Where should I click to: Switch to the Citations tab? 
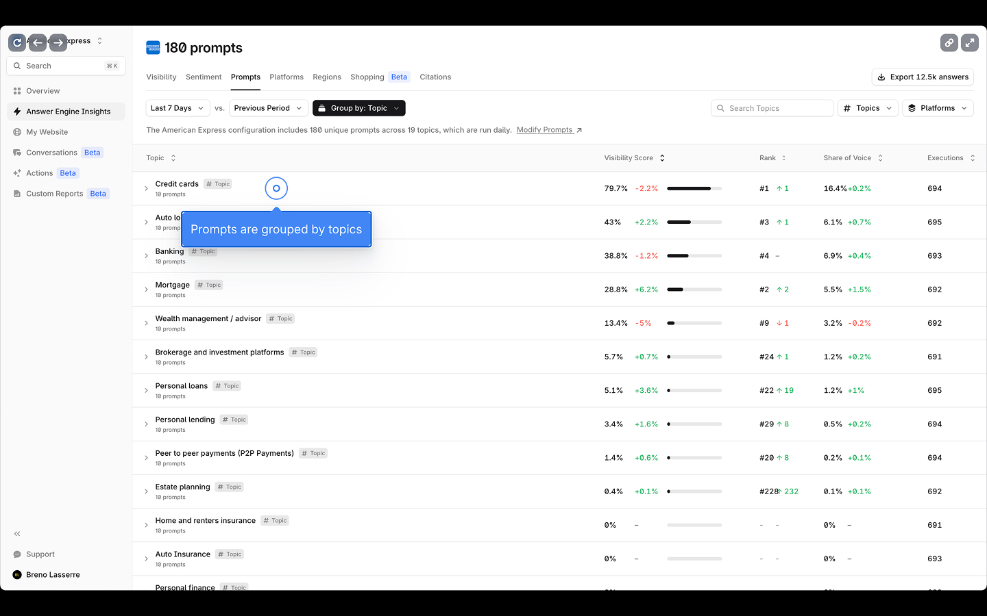click(435, 77)
